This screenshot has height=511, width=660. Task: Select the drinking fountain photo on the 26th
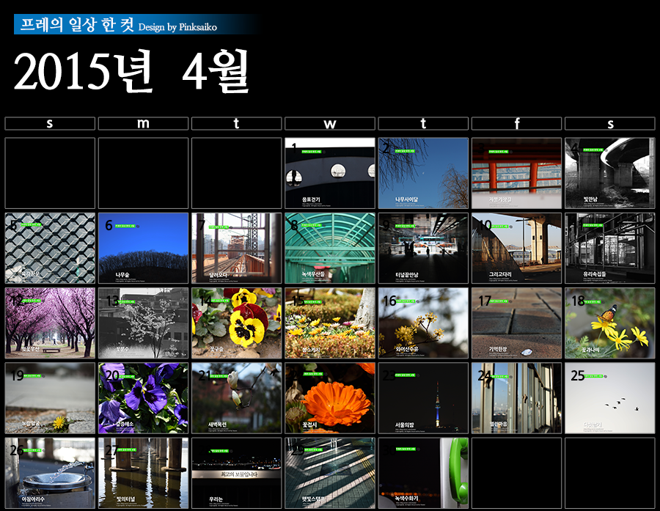coord(50,474)
